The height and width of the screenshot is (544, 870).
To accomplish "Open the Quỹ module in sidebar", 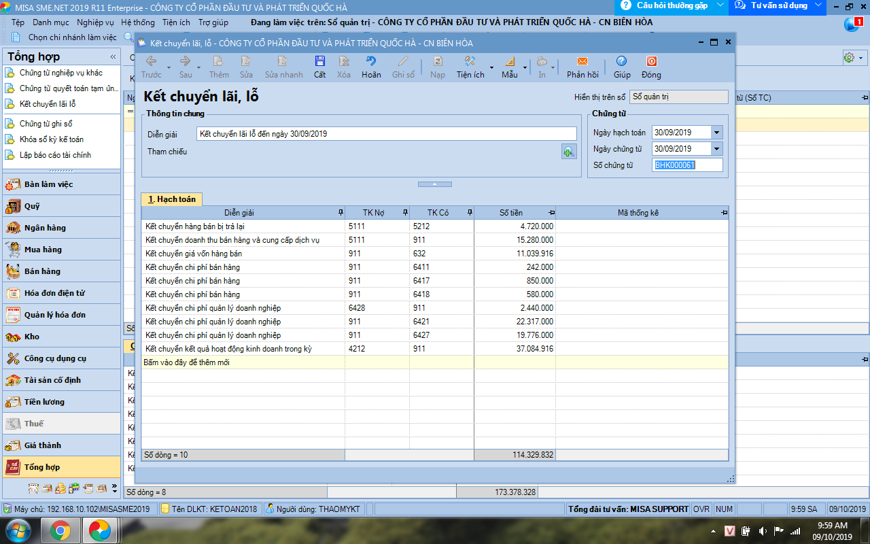I will 61,206.
